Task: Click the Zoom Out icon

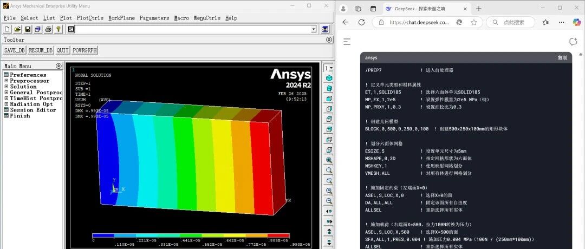Action: pyautogui.click(x=329, y=201)
